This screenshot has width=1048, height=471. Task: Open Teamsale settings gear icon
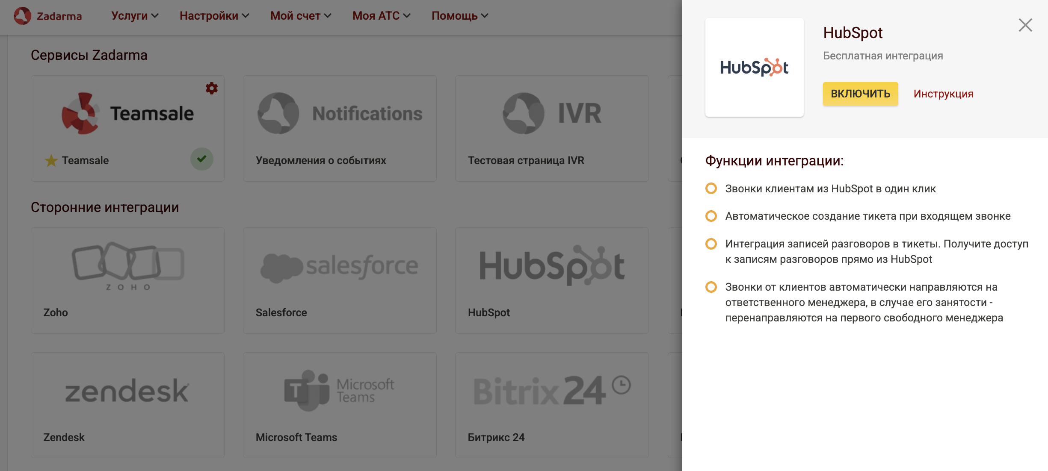click(x=212, y=88)
